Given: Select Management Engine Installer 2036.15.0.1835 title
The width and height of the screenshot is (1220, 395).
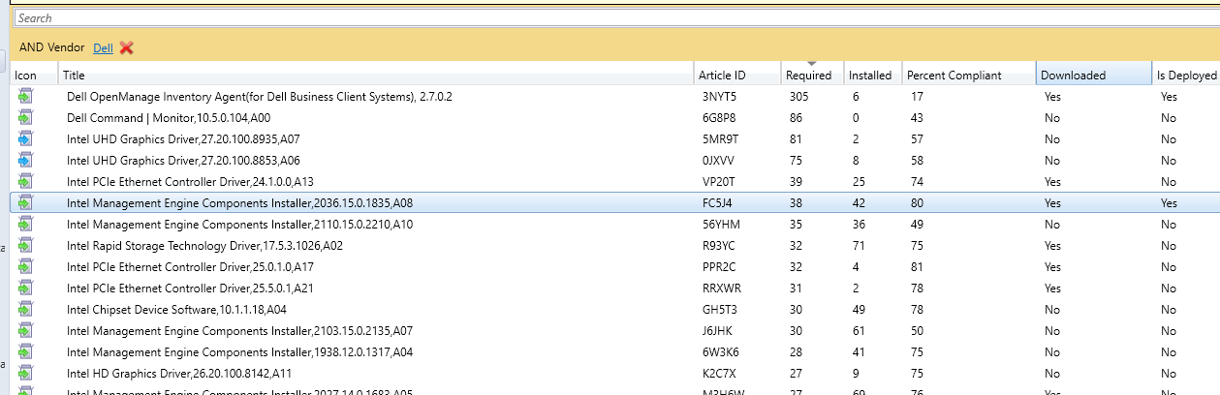Looking at the screenshot, I should point(240,203).
